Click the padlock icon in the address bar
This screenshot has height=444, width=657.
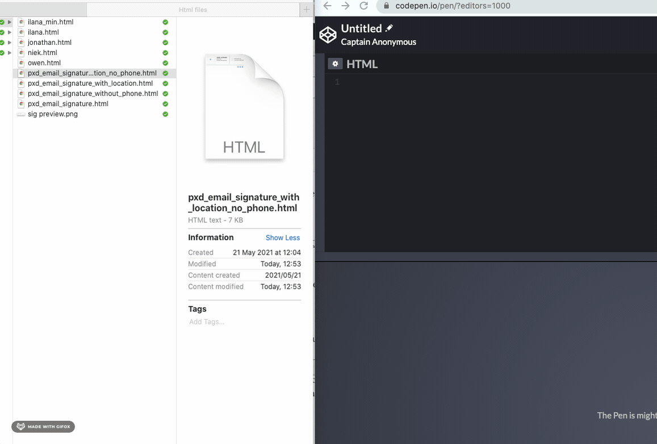[x=386, y=6]
